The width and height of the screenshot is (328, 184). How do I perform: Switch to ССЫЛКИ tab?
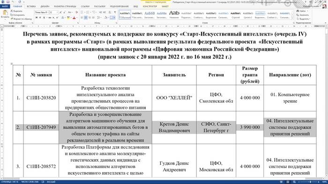85,7
